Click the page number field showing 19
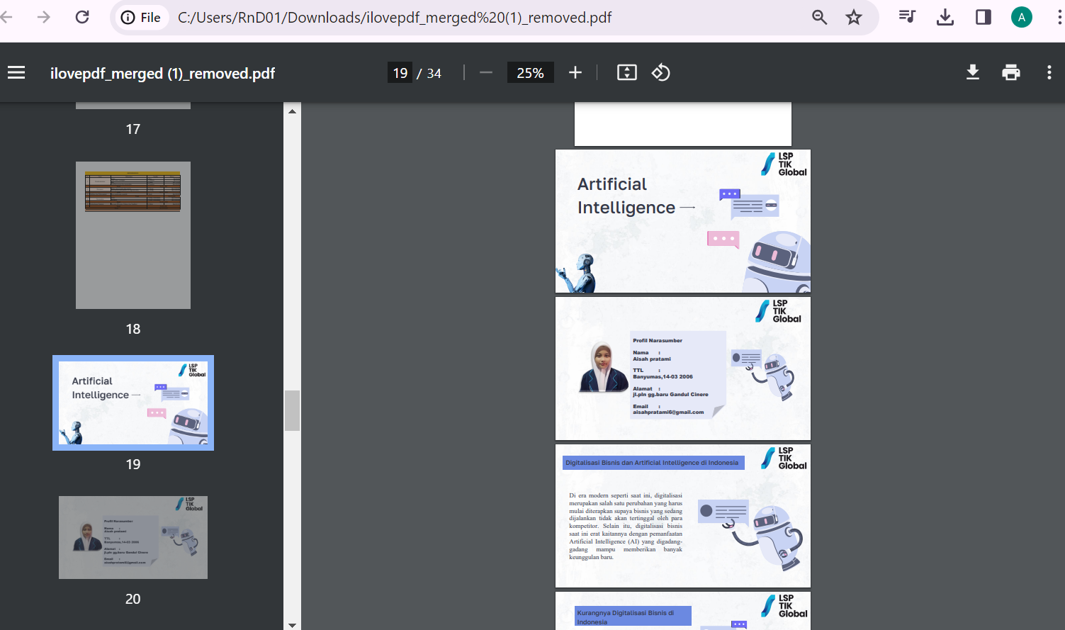Viewport: 1065px width, 630px height. tap(400, 72)
